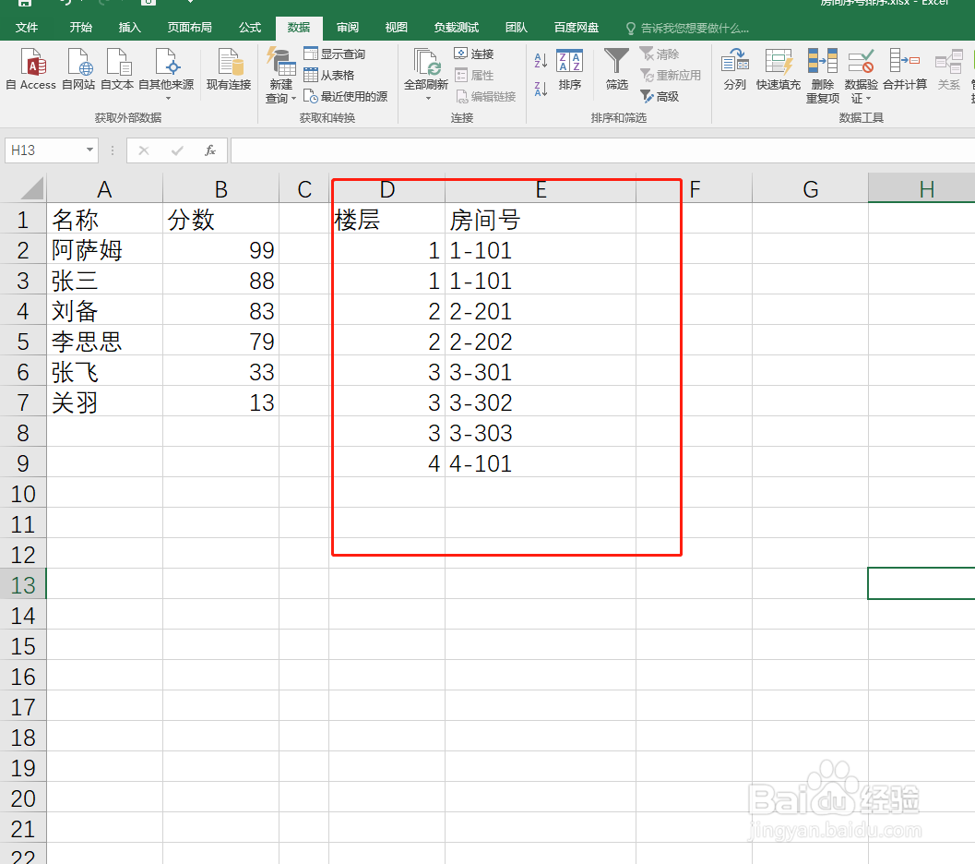This screenshot has height=864, width=975.
Task: Click the Tell Me search box
Action: (x=687, y=28)
